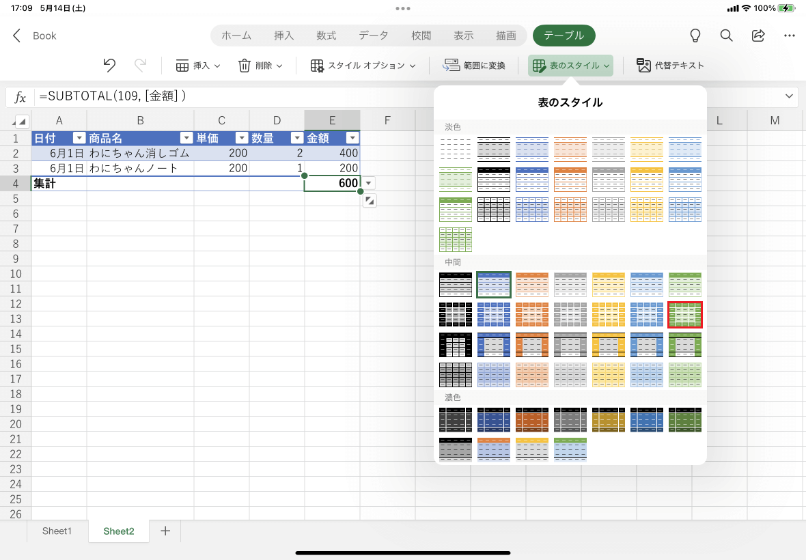The height and width of the screenshot is (560, 806).
Task: Tap the back arrow next to Book
Action: 17,36
